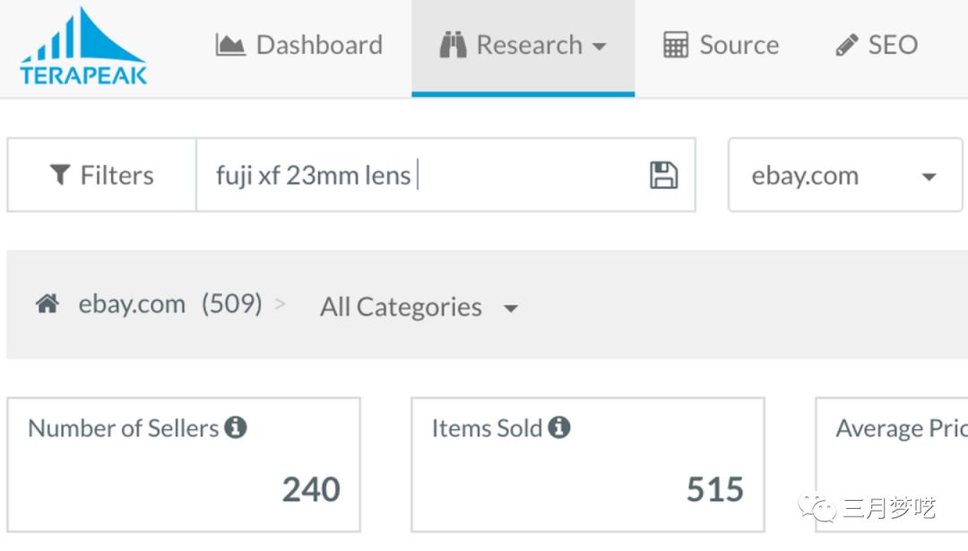Click the Items Sold 515 card
Image resolution: width=968 pixels, height=551 pixels.
[588, 466]
